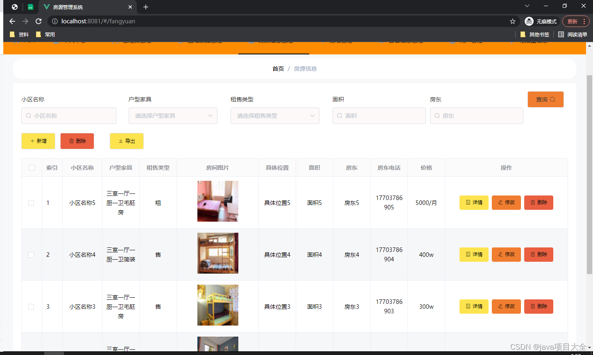
Task: Click the tab search chevron in title bar
Action: (x=527, y=6)
